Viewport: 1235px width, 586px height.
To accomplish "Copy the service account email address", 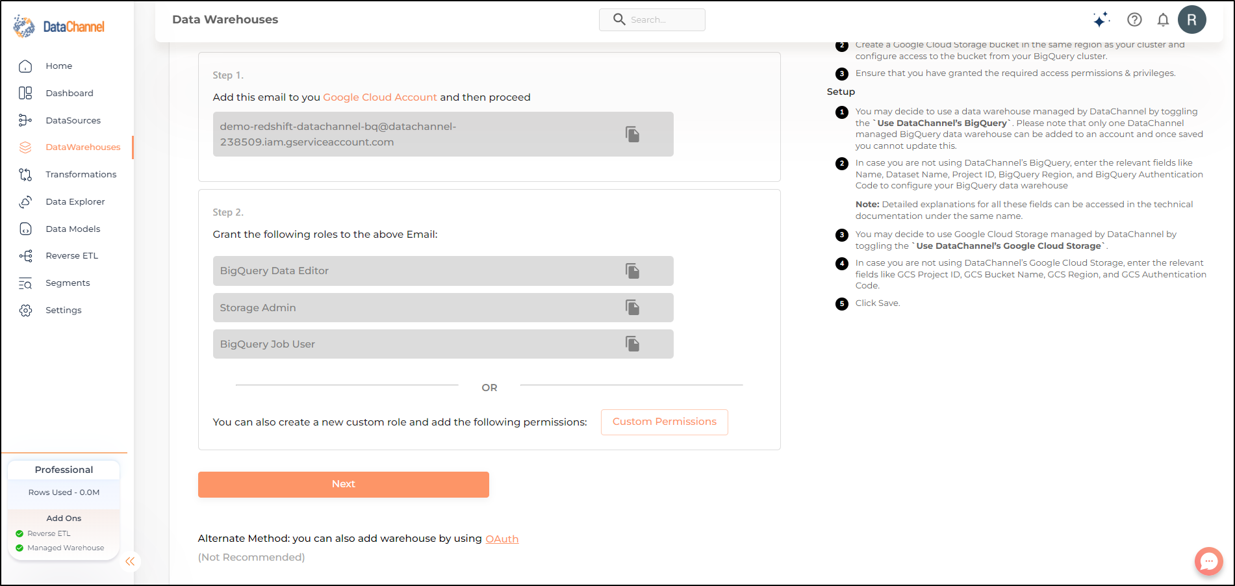I will (x=632, y=134).
